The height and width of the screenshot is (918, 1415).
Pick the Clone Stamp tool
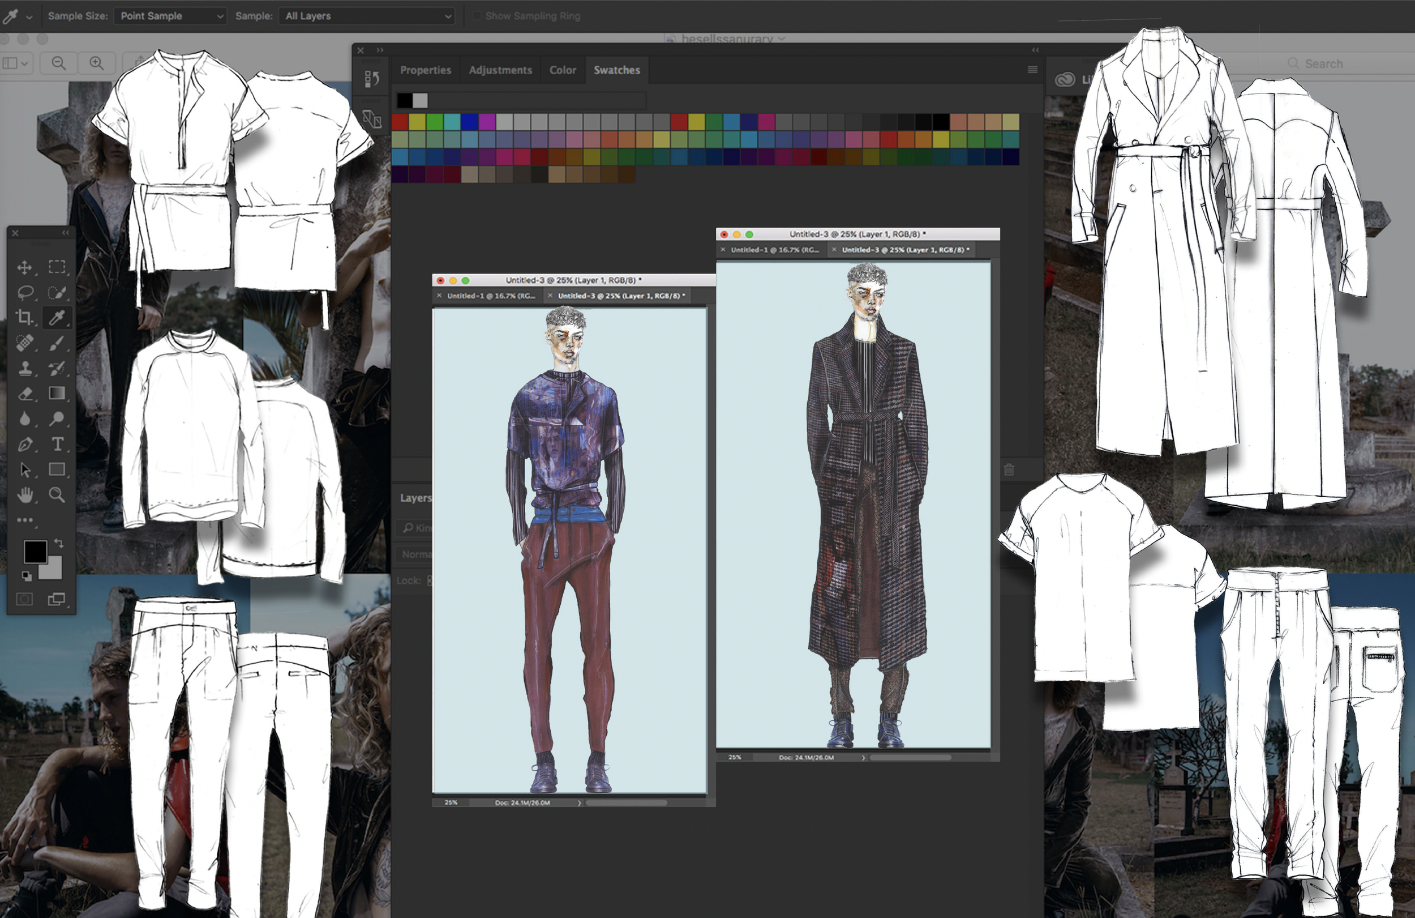click(24, 368)
